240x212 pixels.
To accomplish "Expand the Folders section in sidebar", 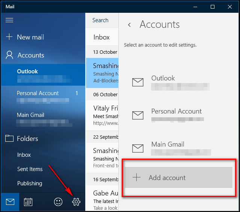I will [27, 139].
